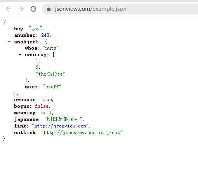The height and width of the screenshot is (174, 198).
Task: Click the "stuff" string value
Action: click(x=52, y=87)
